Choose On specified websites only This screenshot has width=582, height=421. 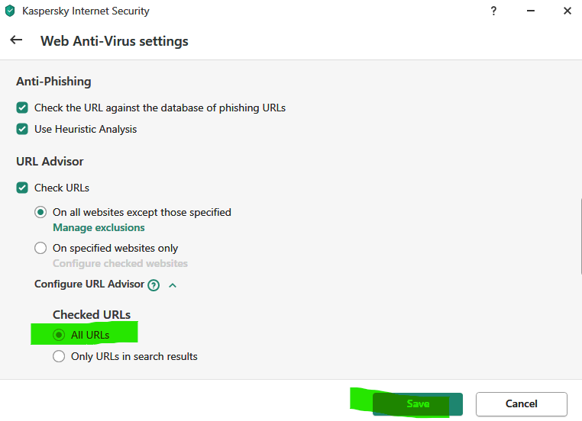tap(41, 249)
